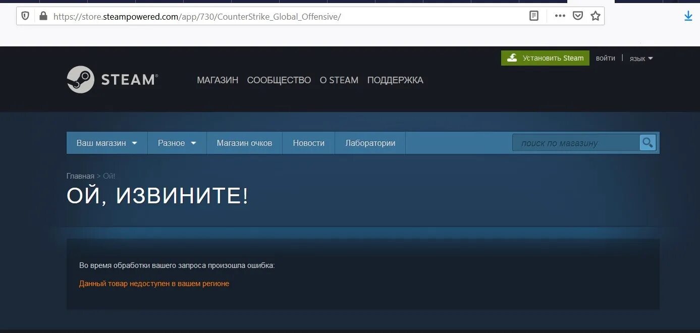700x333 pixels.
Task: Open the Новости tab
Action: click(309, 143)
